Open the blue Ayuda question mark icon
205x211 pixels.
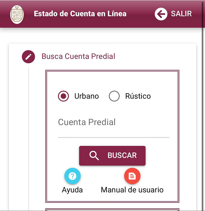tap(72, 176)
